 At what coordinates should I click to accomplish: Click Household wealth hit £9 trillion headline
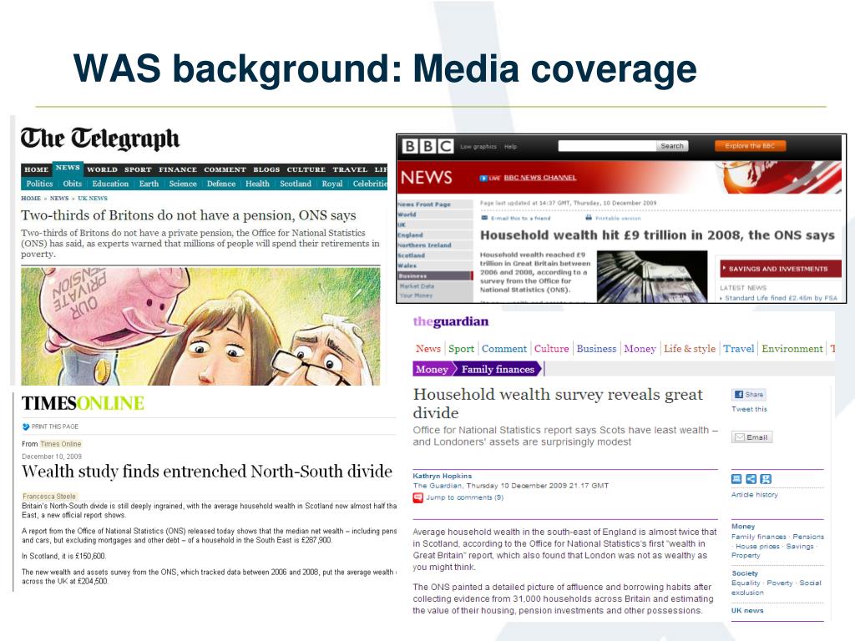(x=657, y=235)
